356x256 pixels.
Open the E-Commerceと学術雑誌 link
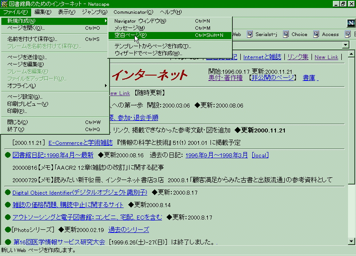[x=81, y=143]
